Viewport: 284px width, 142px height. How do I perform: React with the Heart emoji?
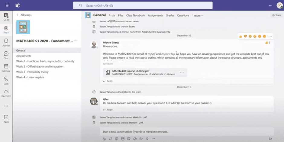[x=245, y=36]
